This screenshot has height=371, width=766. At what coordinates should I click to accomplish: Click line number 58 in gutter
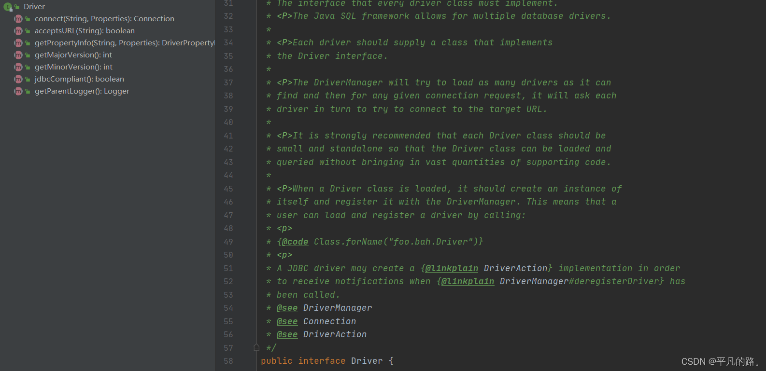(x=228, y=361)
